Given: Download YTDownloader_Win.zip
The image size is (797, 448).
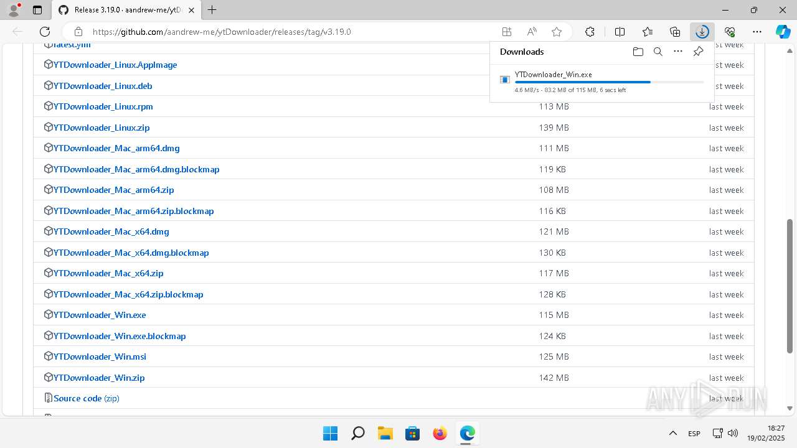Looking at the screenshot, I should (99, 378).
